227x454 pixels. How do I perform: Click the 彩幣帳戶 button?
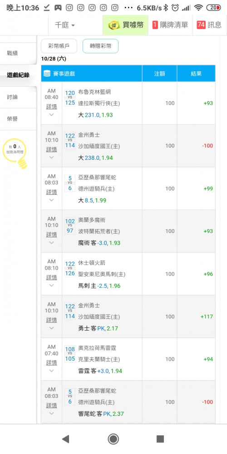click(59, 46)
